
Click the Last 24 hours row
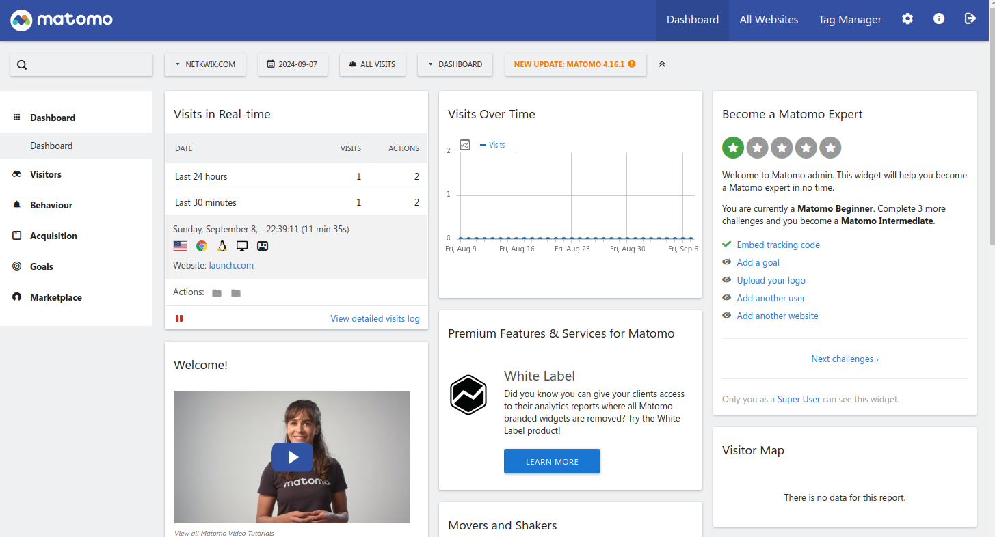[x=296, y=176]
